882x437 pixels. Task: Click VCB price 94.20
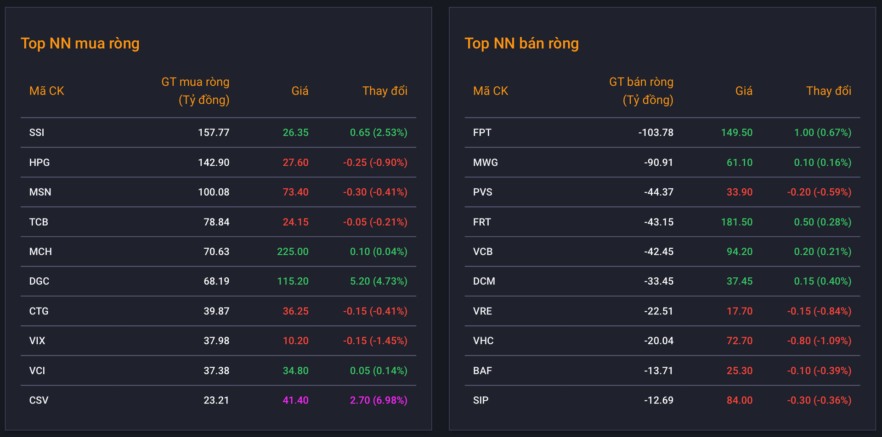click(x=740, y=252)
